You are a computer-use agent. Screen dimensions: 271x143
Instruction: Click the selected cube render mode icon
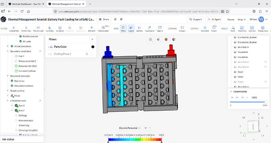tap(174, 39)
